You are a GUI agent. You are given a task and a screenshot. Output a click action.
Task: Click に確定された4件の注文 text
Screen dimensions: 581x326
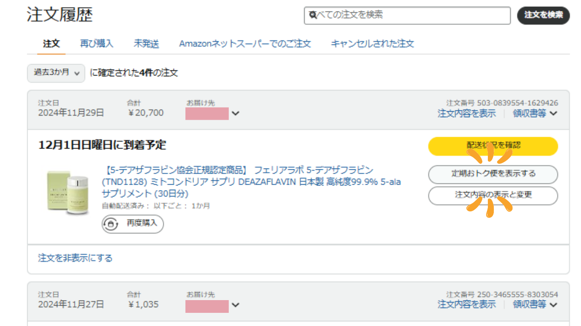click(134, 73)
